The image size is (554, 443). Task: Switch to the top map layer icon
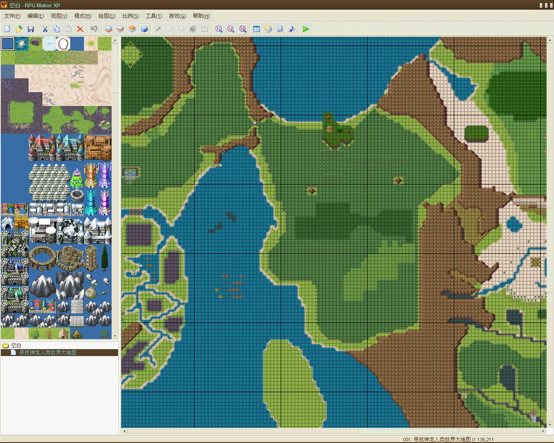pos(132,29)
